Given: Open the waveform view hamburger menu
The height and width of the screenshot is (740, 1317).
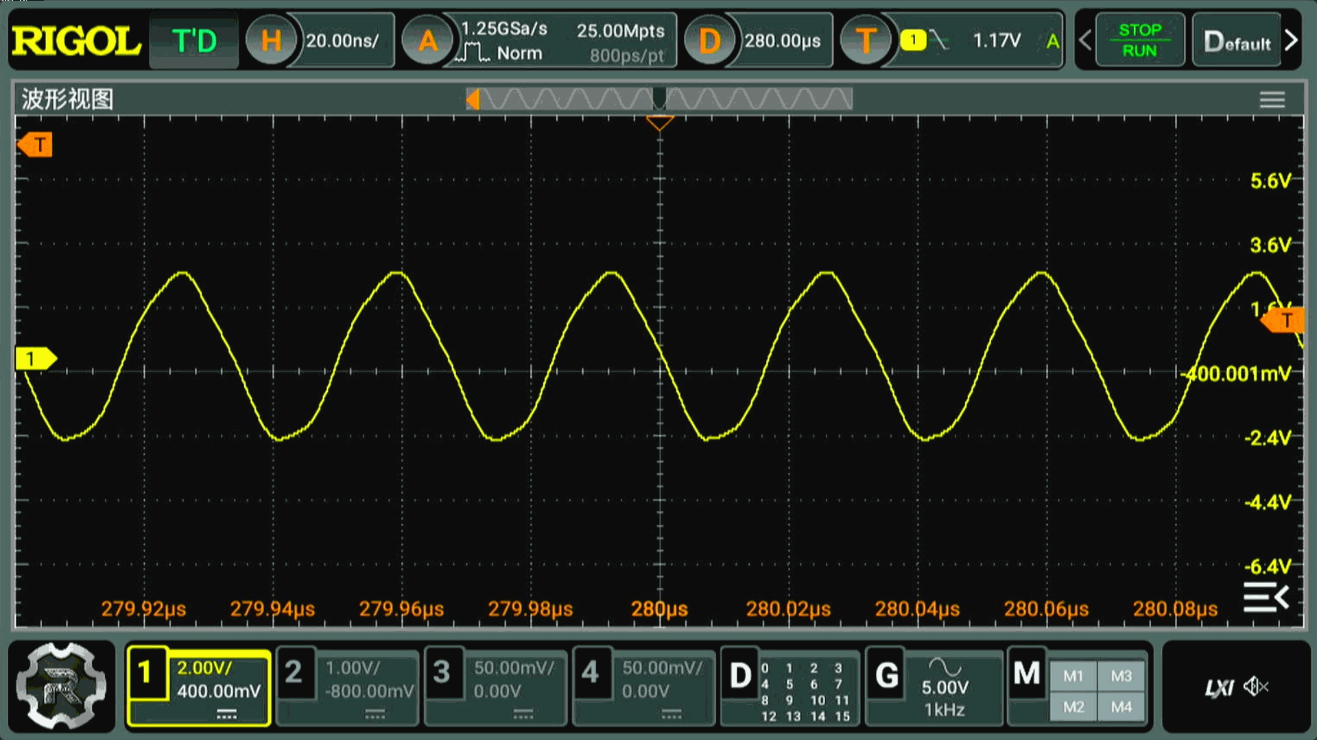Looking at the screenshot, I should pos(1272,100).
